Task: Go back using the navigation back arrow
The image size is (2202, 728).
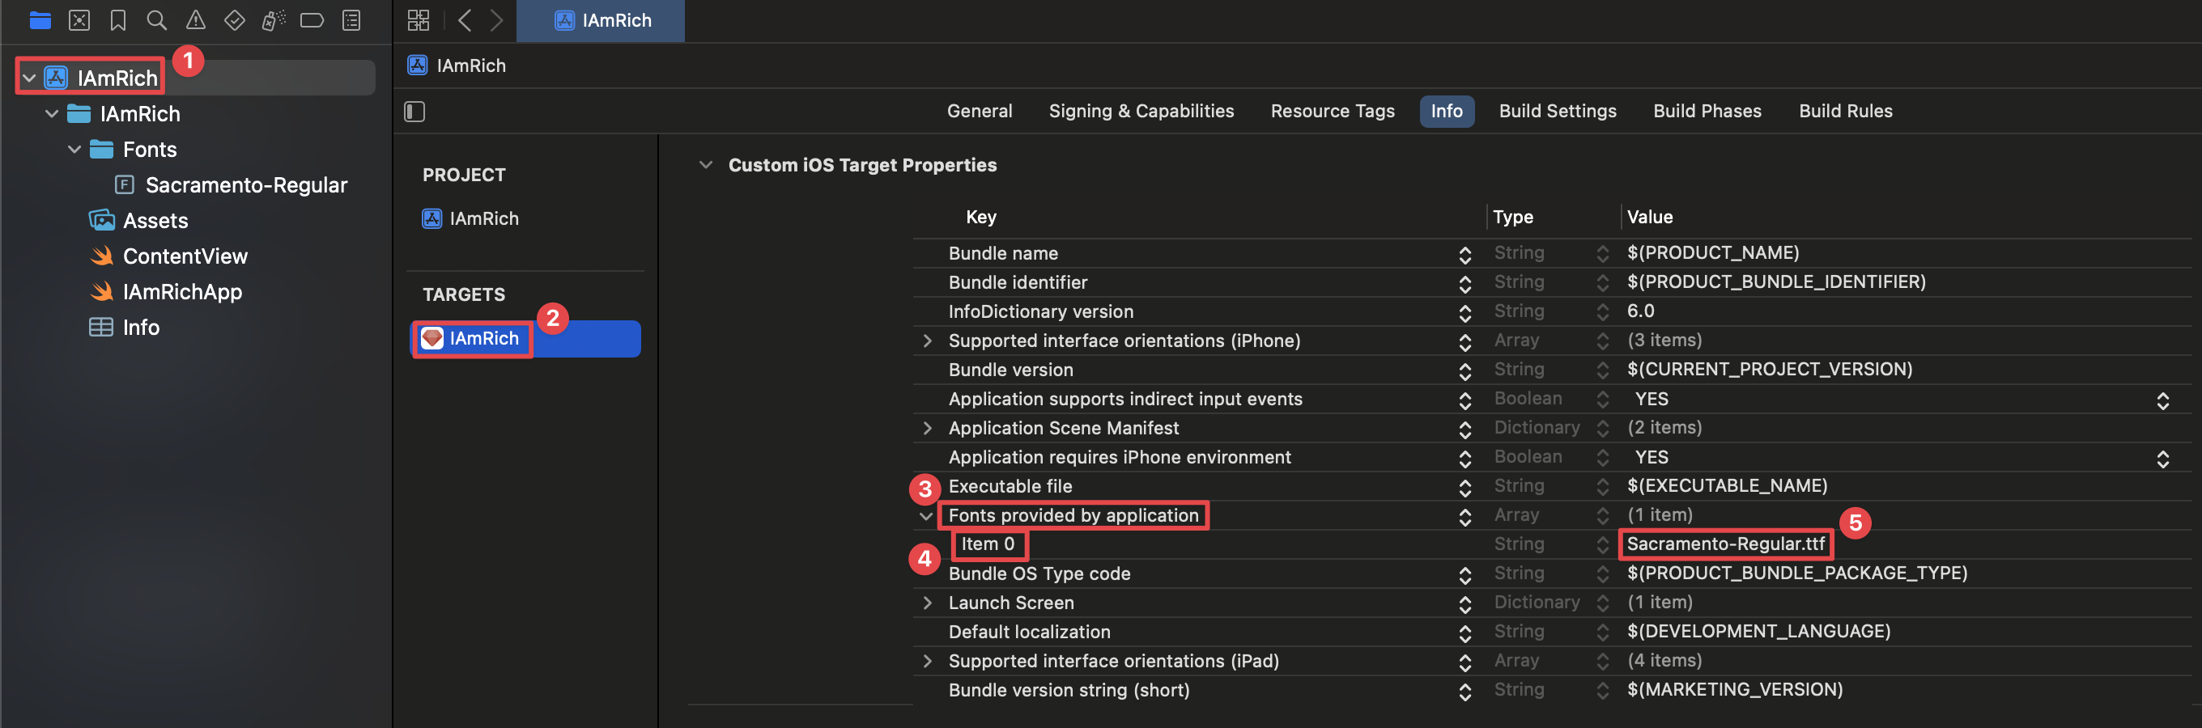Action: (x=464, y=20)
